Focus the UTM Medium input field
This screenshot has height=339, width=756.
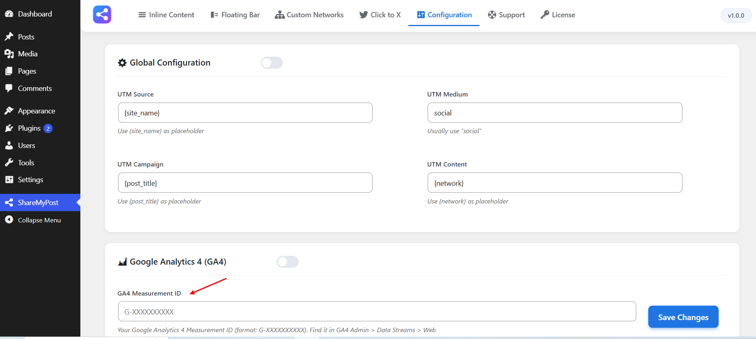click(555, 113)
